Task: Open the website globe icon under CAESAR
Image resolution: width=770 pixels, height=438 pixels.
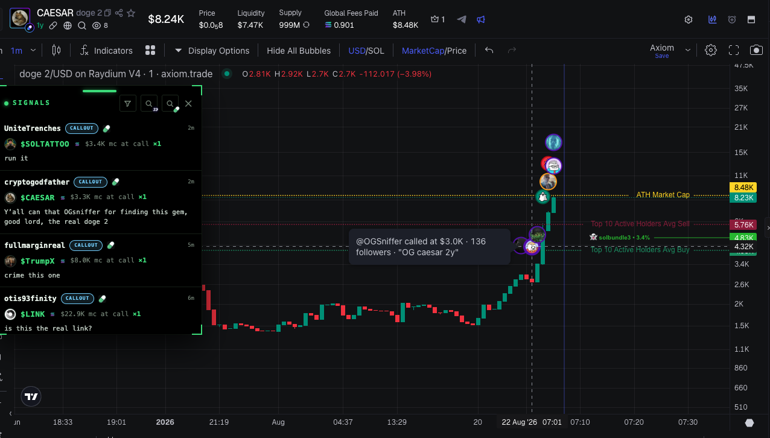Action: [68, 25]
